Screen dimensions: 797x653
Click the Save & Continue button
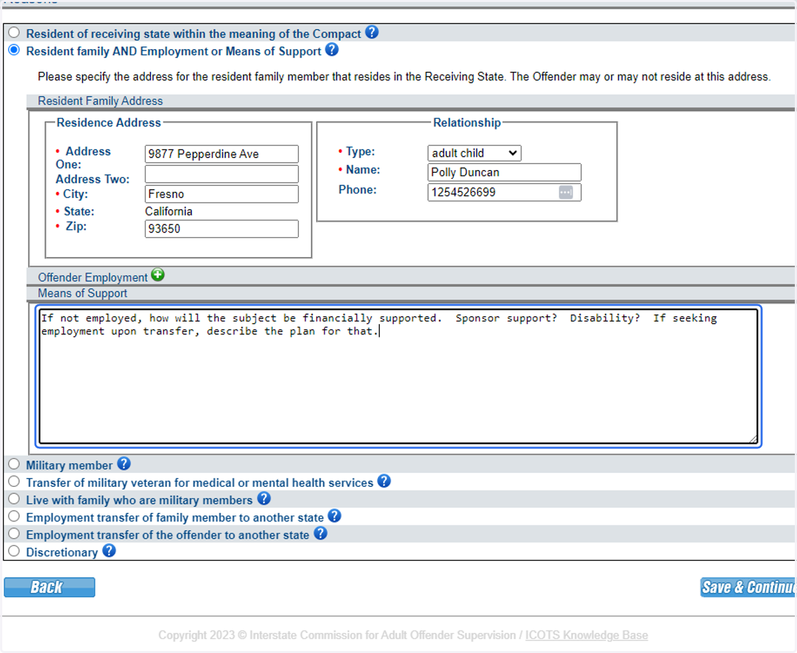pos(749,587)
